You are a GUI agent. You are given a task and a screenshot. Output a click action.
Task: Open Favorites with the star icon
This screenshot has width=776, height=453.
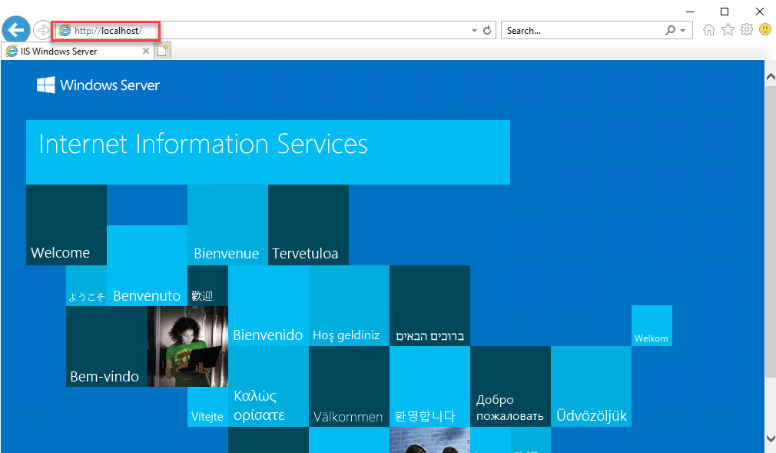coord(728,30)
